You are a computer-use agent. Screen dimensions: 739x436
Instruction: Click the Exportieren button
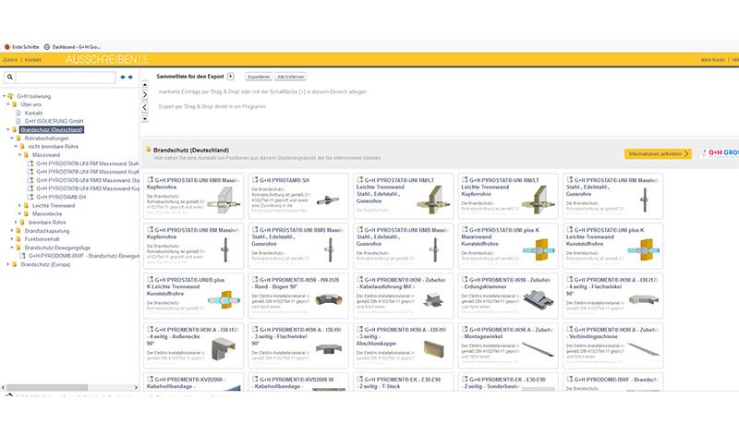259,77
